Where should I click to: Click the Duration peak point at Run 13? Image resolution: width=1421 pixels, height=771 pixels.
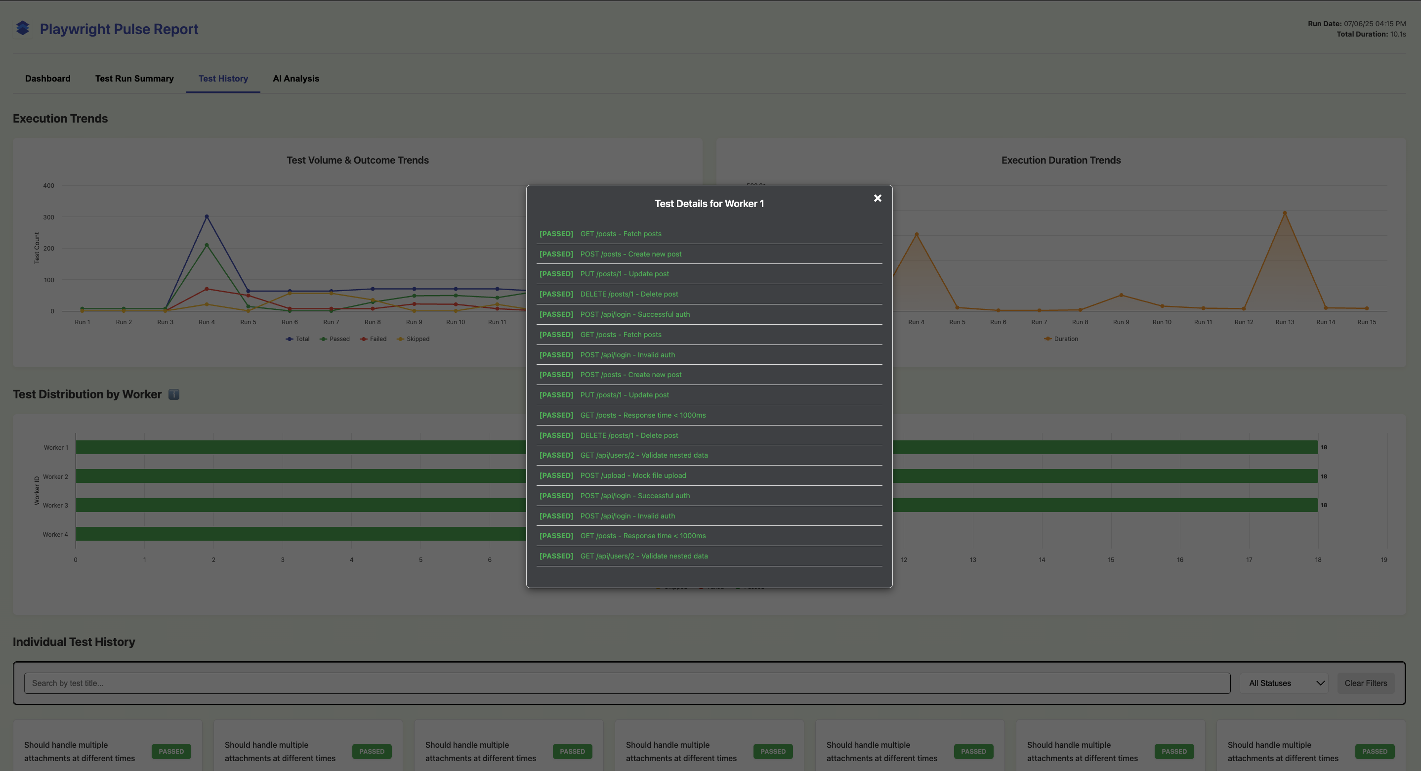pyautogui.click(x=1285, y=213)
